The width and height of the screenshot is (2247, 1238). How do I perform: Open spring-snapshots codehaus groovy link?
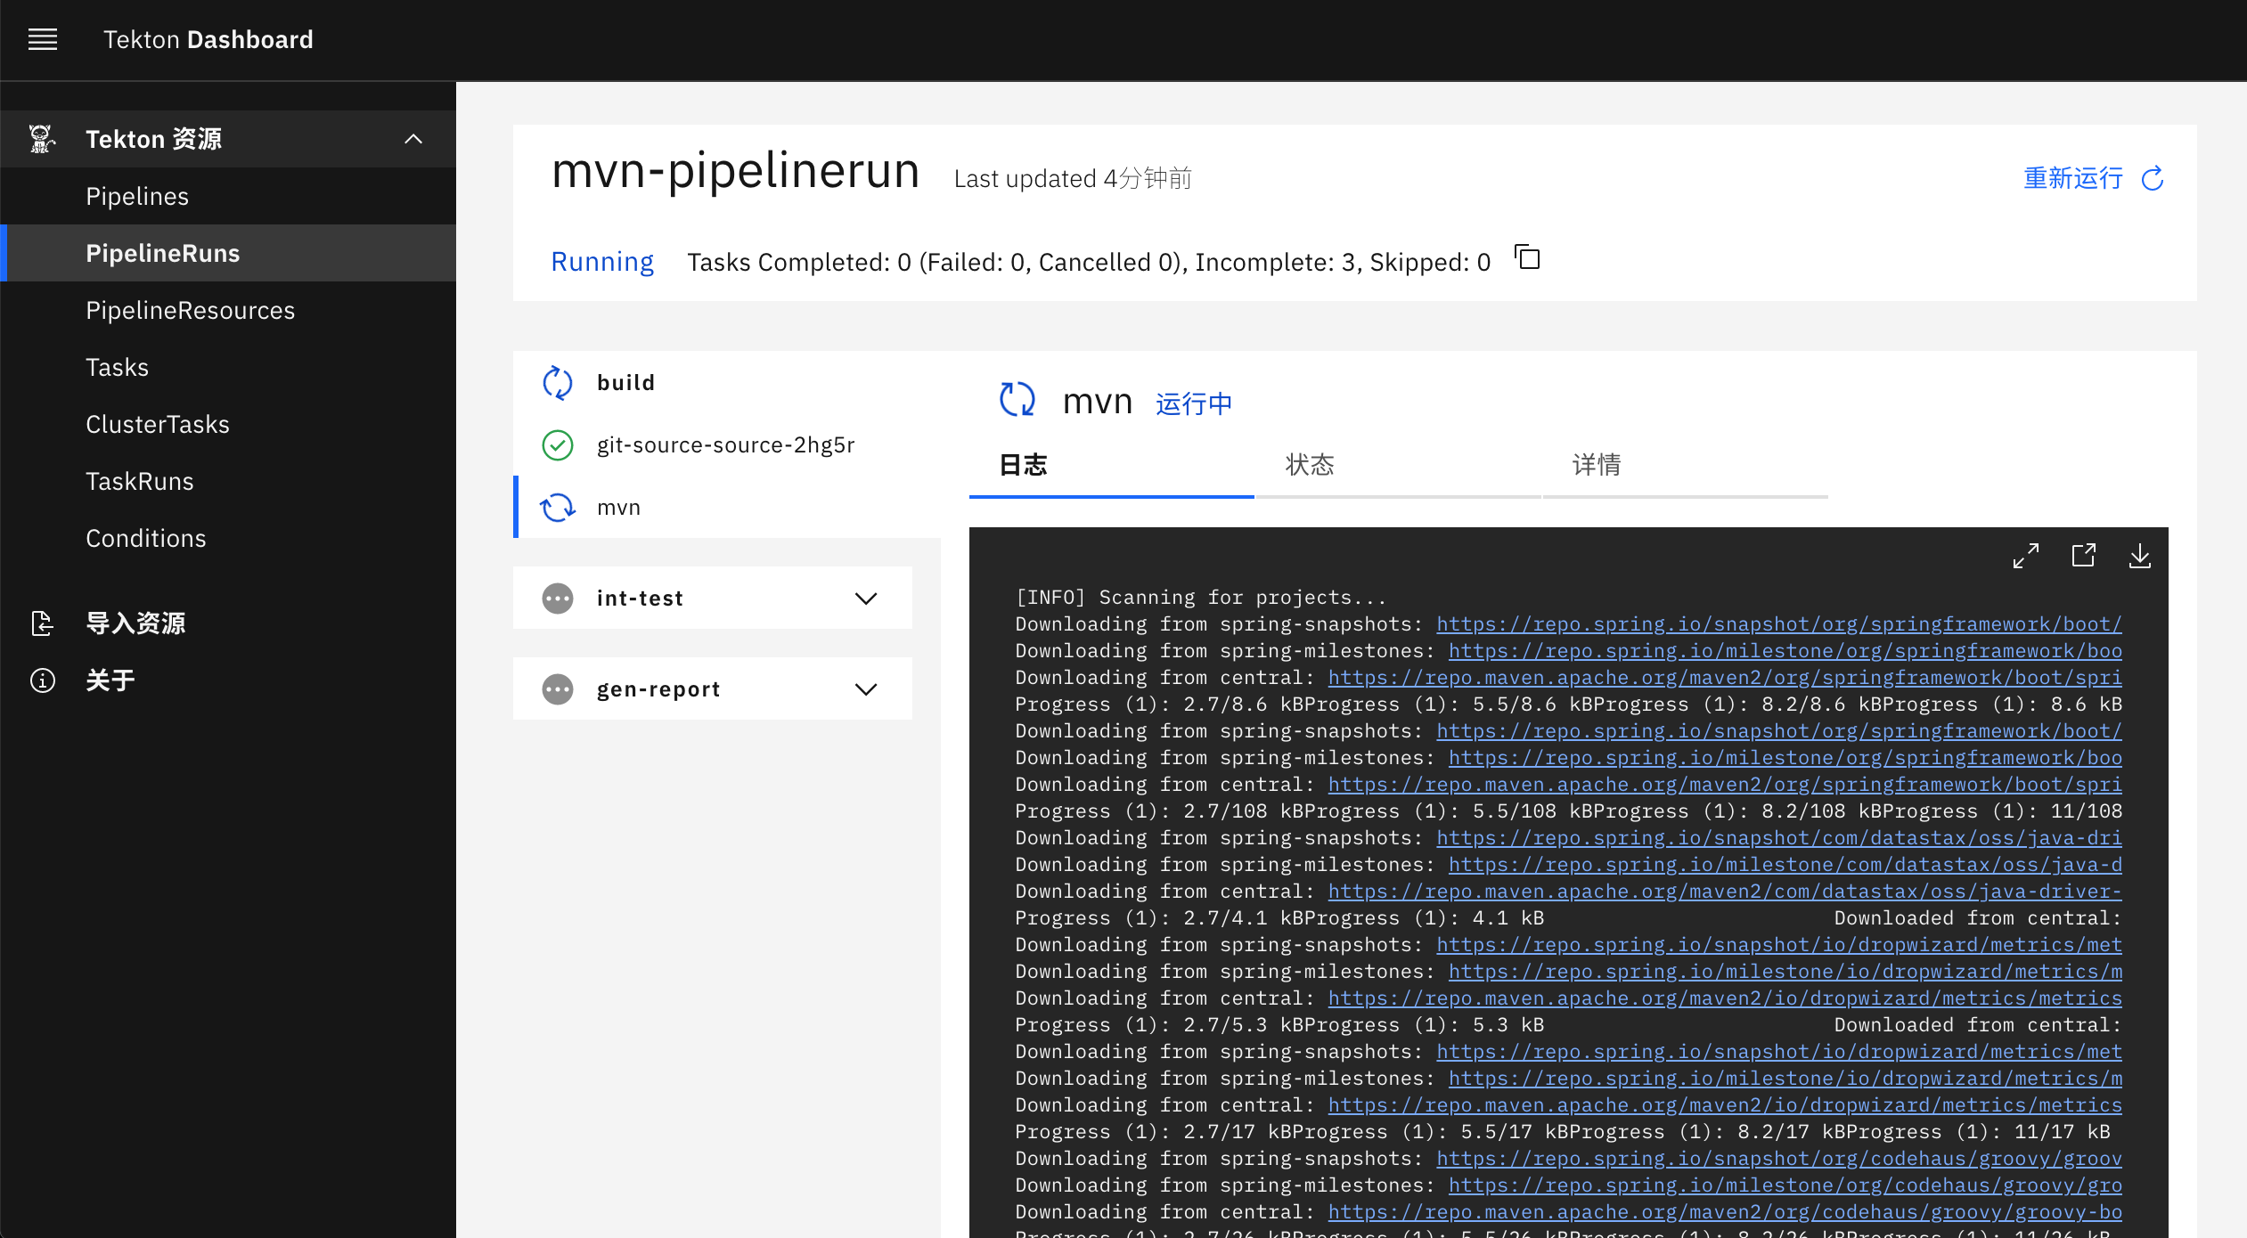pyautogui.click(x=1779, y=1159)
